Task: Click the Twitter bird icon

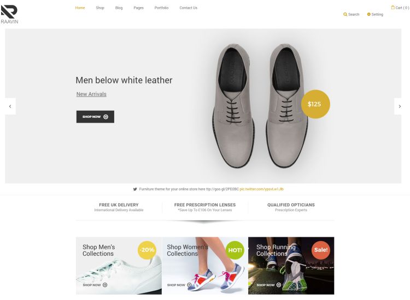Action: tap(135, 189)
